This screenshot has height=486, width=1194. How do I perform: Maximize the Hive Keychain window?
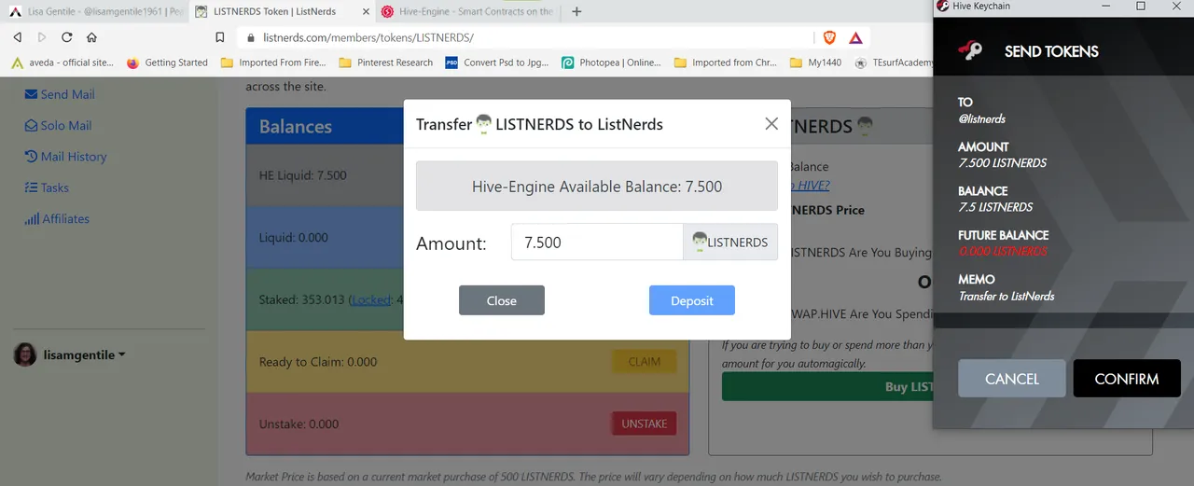(1140, 7)
